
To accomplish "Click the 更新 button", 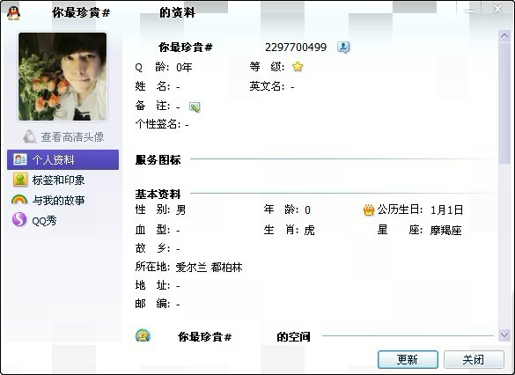I will point(408,359).
